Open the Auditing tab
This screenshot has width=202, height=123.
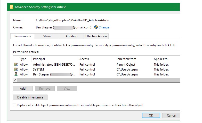tap(71, 36)
